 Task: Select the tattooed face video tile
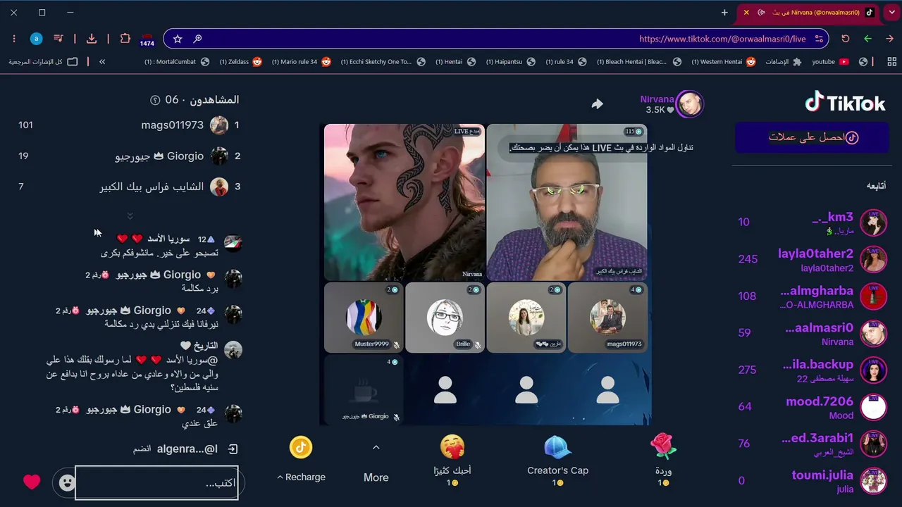(404, 202)
